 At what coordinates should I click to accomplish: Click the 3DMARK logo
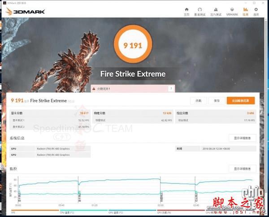tap(25, 12)
